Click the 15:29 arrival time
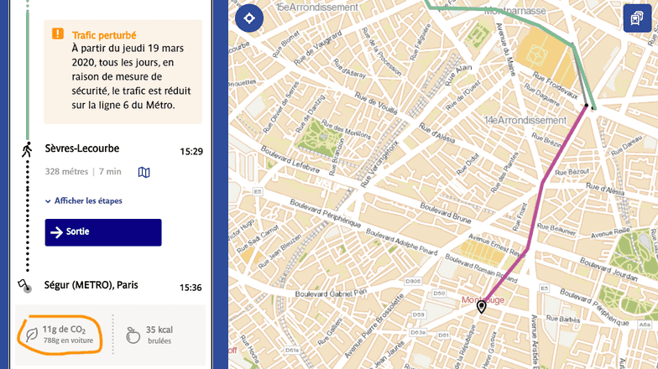 click(x=191, y=152)
